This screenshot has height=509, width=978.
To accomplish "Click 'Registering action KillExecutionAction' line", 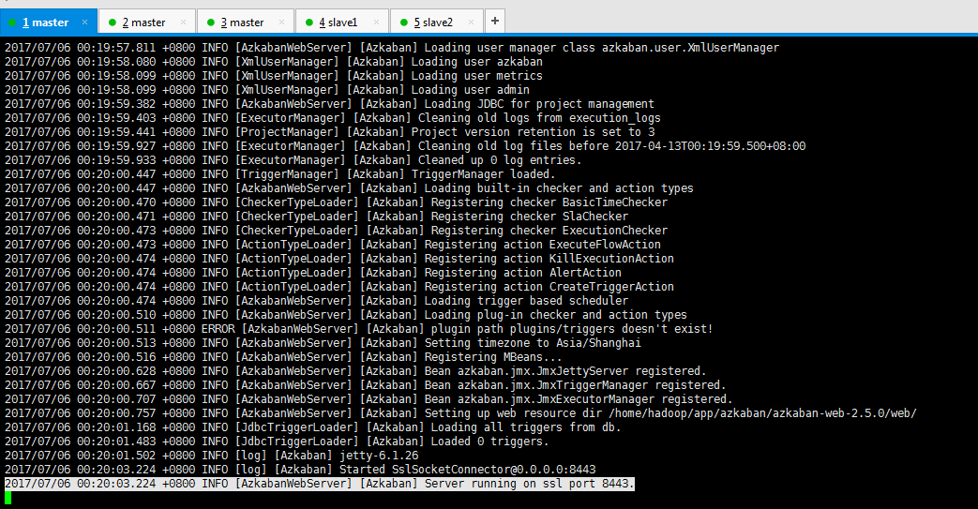I will click(549, 258).
